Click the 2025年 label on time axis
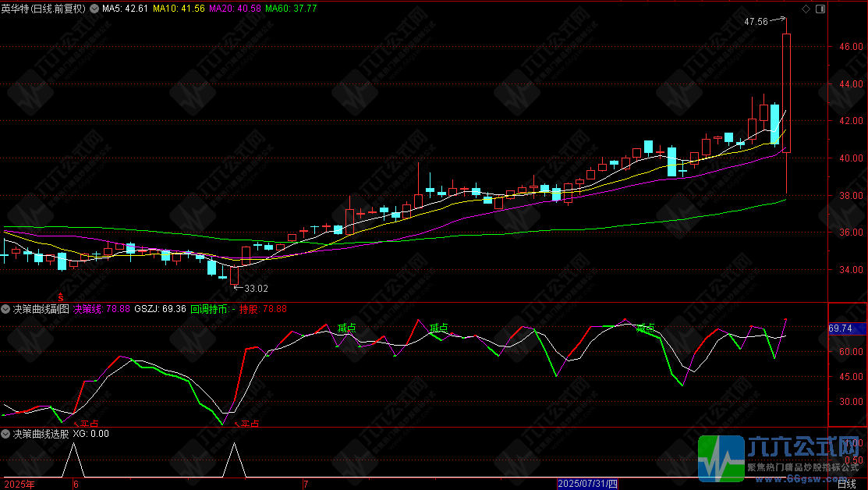This screenshot has width=868, height=490. [x=19, y=484]
